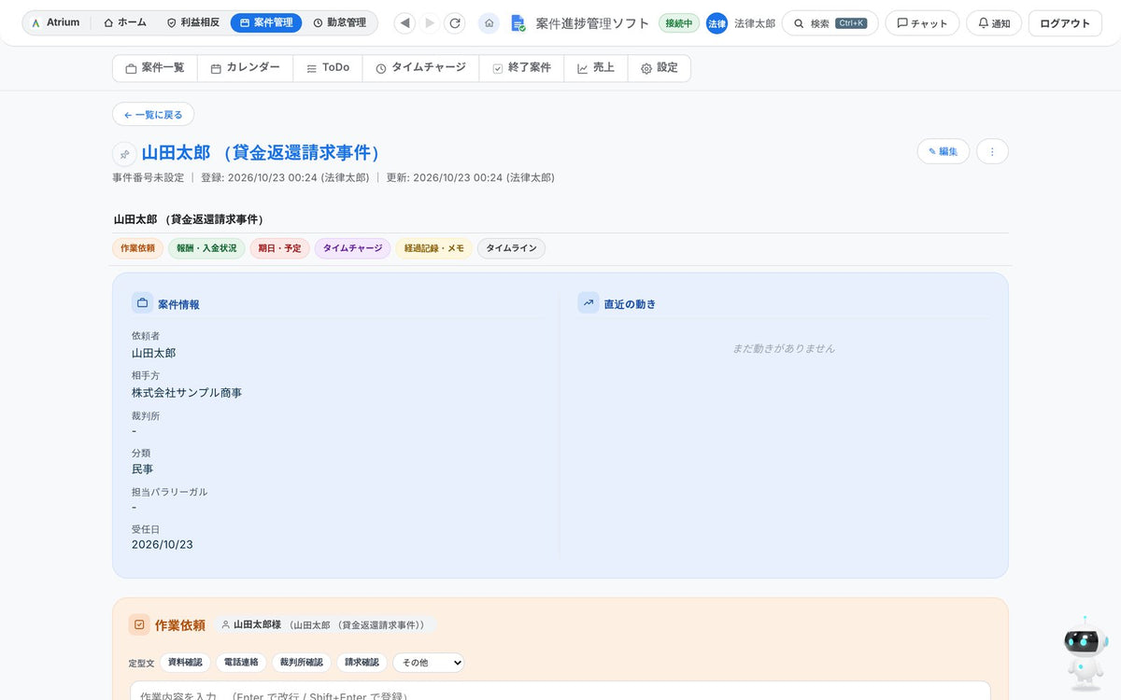Click the 接続中 status badge

click(x=679, y=23)
